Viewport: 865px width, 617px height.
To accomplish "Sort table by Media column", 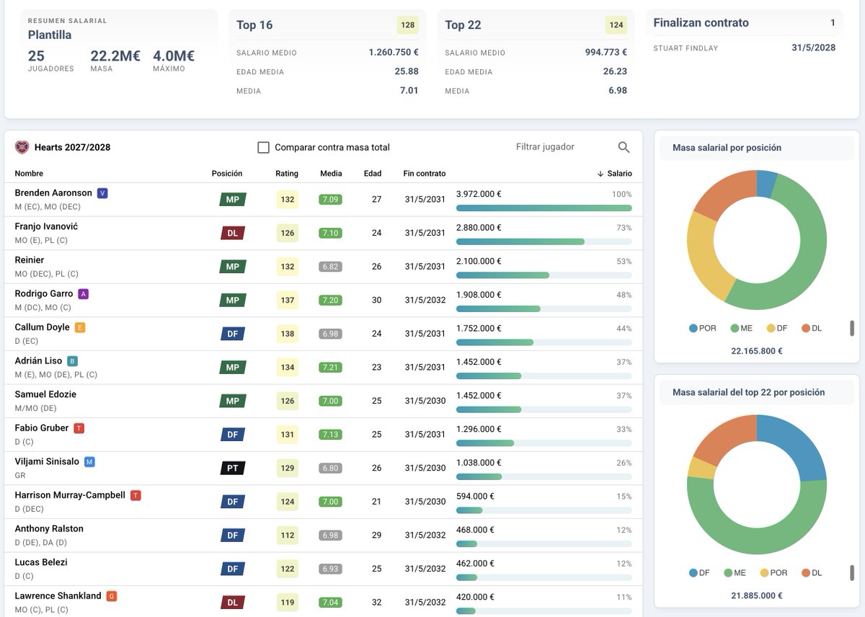I will (x=331, y=174).
